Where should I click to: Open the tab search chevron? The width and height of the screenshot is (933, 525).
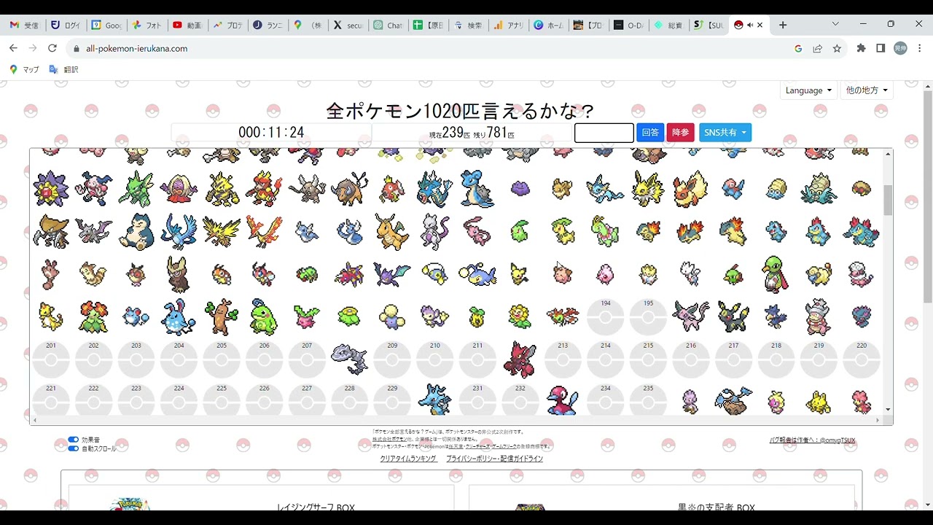835,24
